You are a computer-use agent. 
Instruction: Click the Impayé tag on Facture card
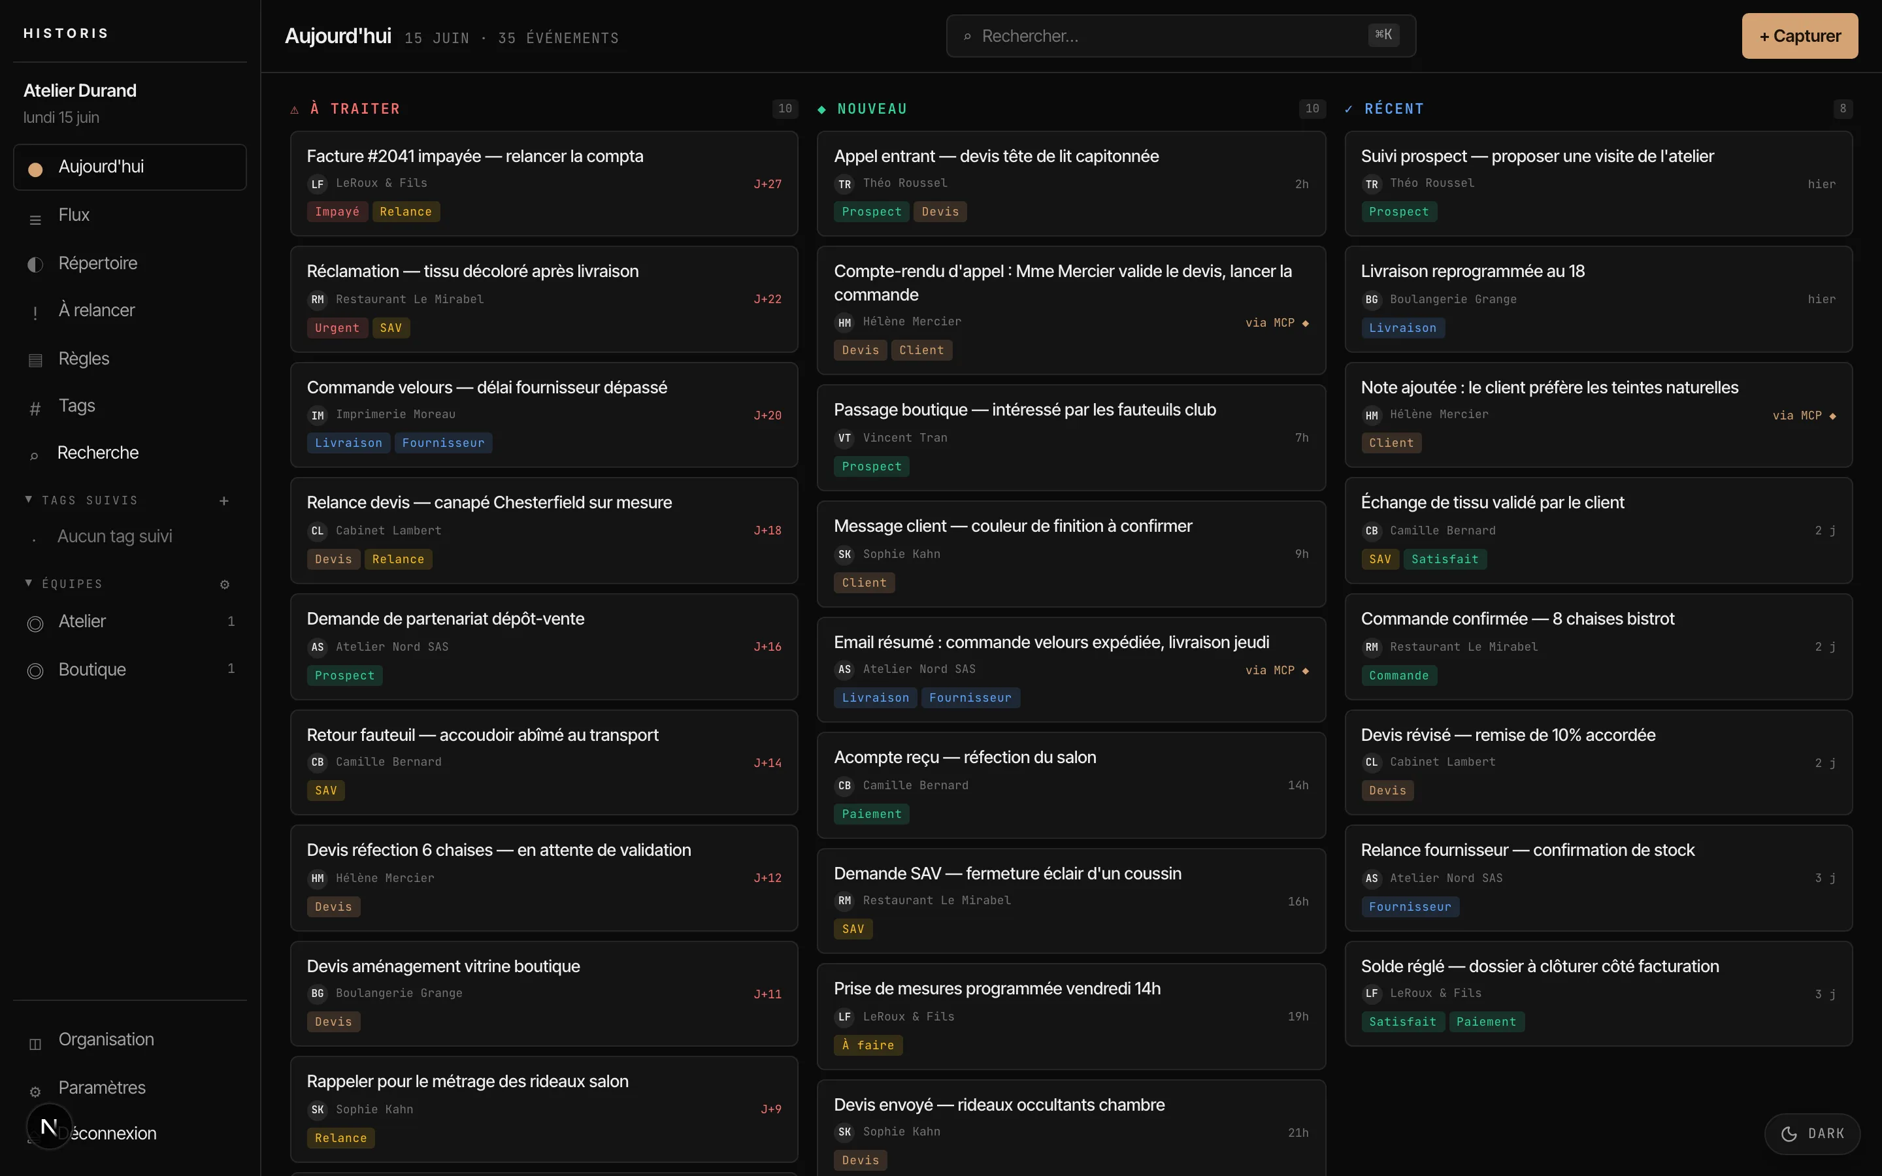[337, 212]
